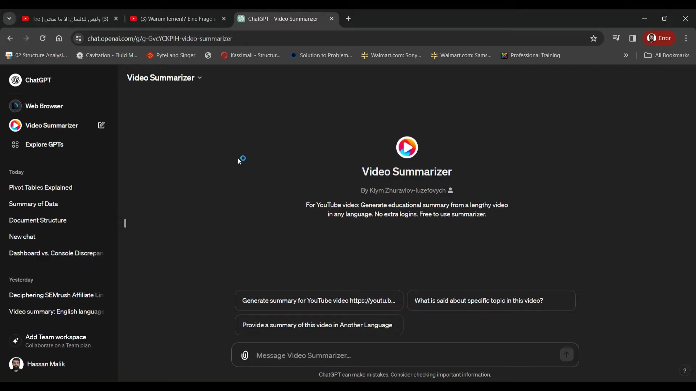This screenshot has height=391, width=696.
Task: Open Document Structure chat
Action: [x=38, y=220]
